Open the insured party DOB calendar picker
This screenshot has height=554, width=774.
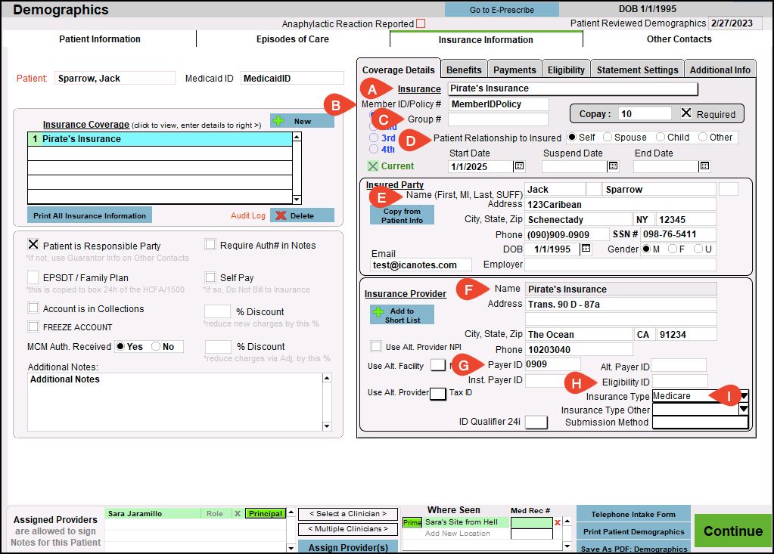(586, 249)
